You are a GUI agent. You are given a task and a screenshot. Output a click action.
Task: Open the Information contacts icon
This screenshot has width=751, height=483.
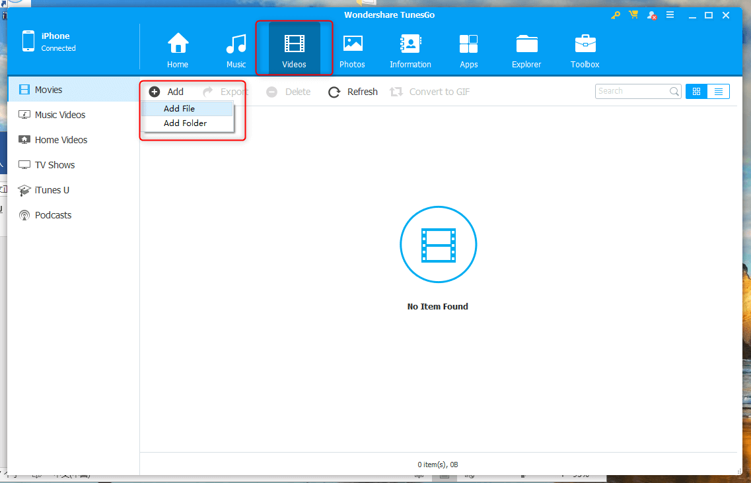[x=410, y=45]
